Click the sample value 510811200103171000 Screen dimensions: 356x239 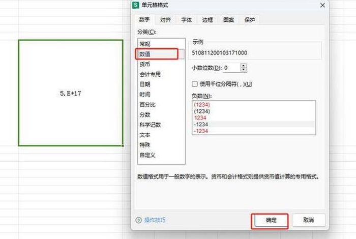pyautogui.click(x=219, y=53)
